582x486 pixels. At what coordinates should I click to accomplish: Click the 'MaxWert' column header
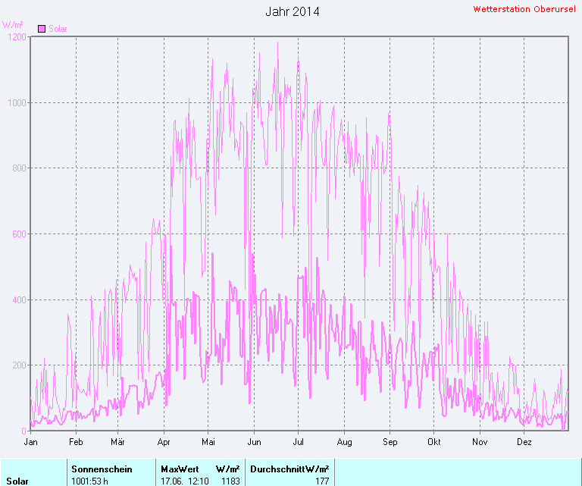point(180,469)
